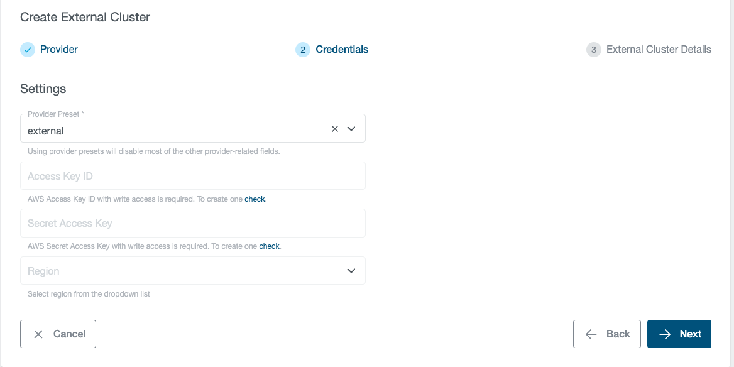Open the Region dropdown chevron

(x=351, y=271)
